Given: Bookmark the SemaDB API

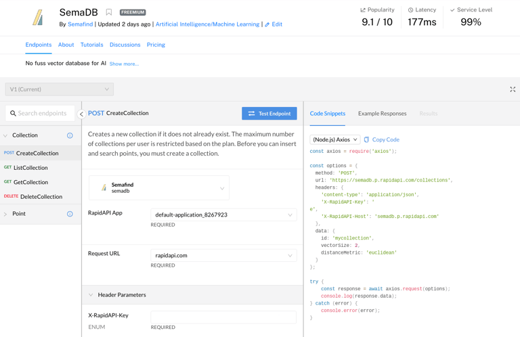Looking at the screenshot, I should click(109, 12).
